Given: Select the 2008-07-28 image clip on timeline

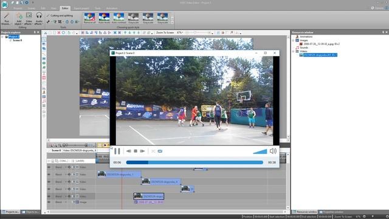Looking at the screenshot, I should click(x=149, y=202).
